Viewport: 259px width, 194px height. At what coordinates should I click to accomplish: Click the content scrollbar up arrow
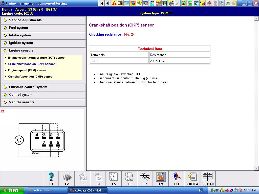256,19
